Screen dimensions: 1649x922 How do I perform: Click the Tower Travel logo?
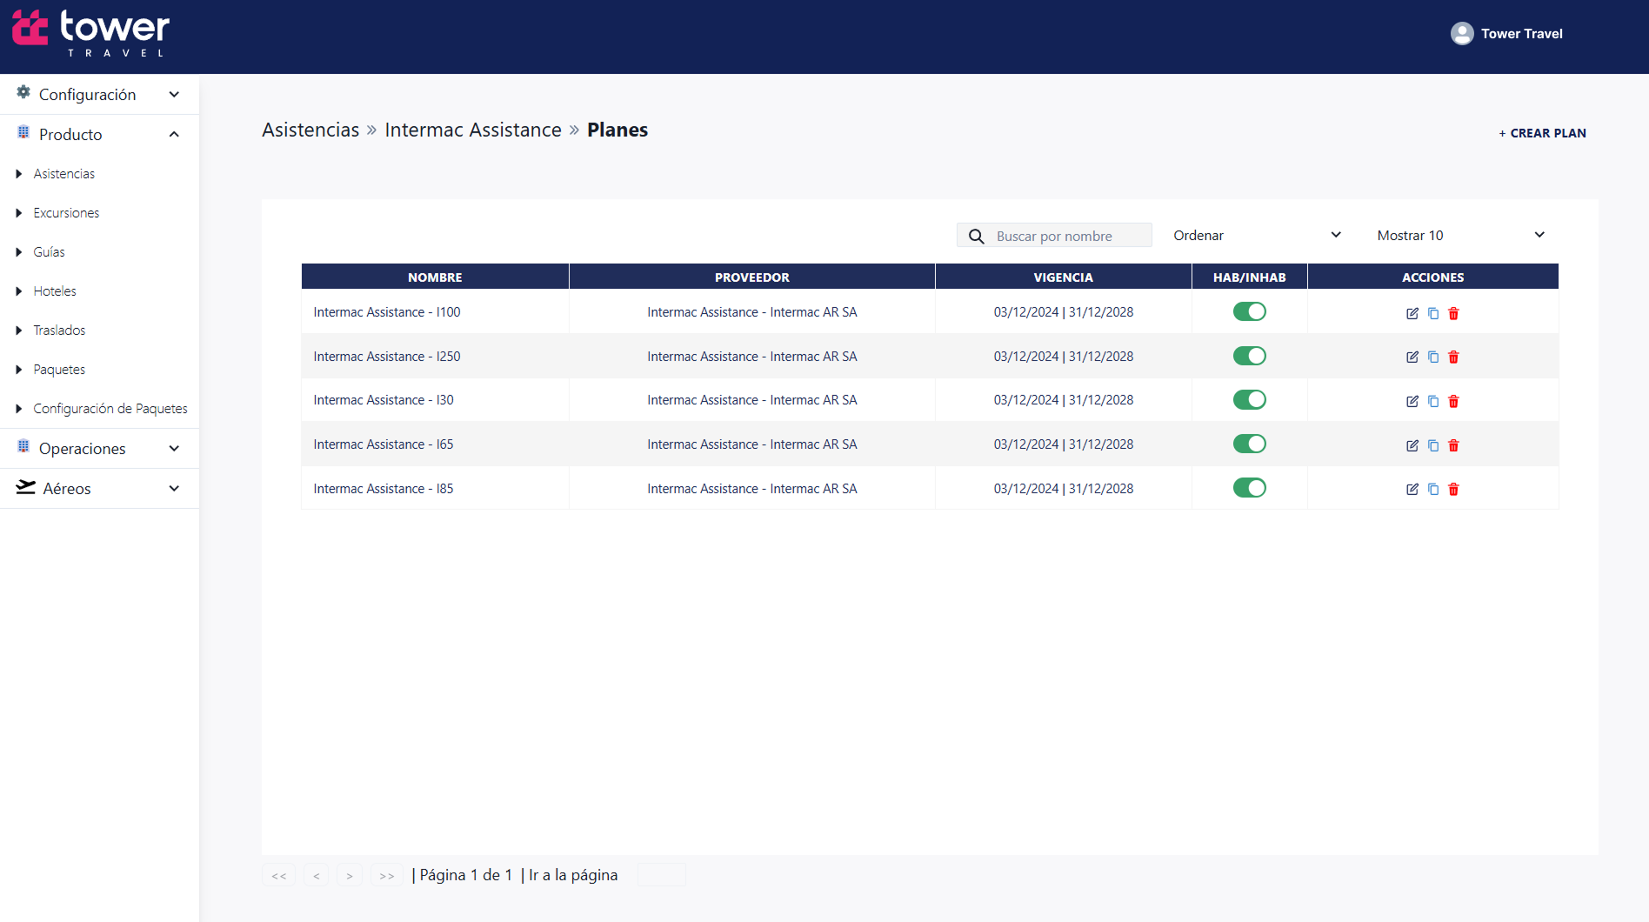coord(91,35)
